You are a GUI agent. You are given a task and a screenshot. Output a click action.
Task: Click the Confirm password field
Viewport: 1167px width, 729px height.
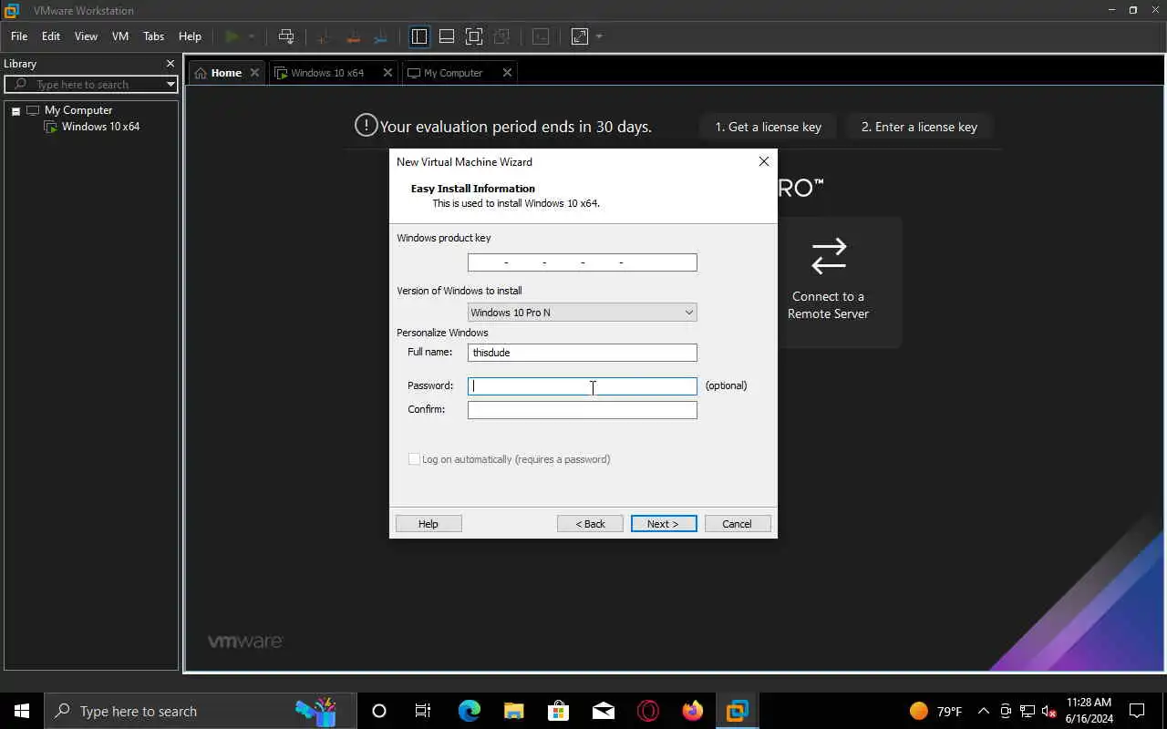[x=582, y=410]
